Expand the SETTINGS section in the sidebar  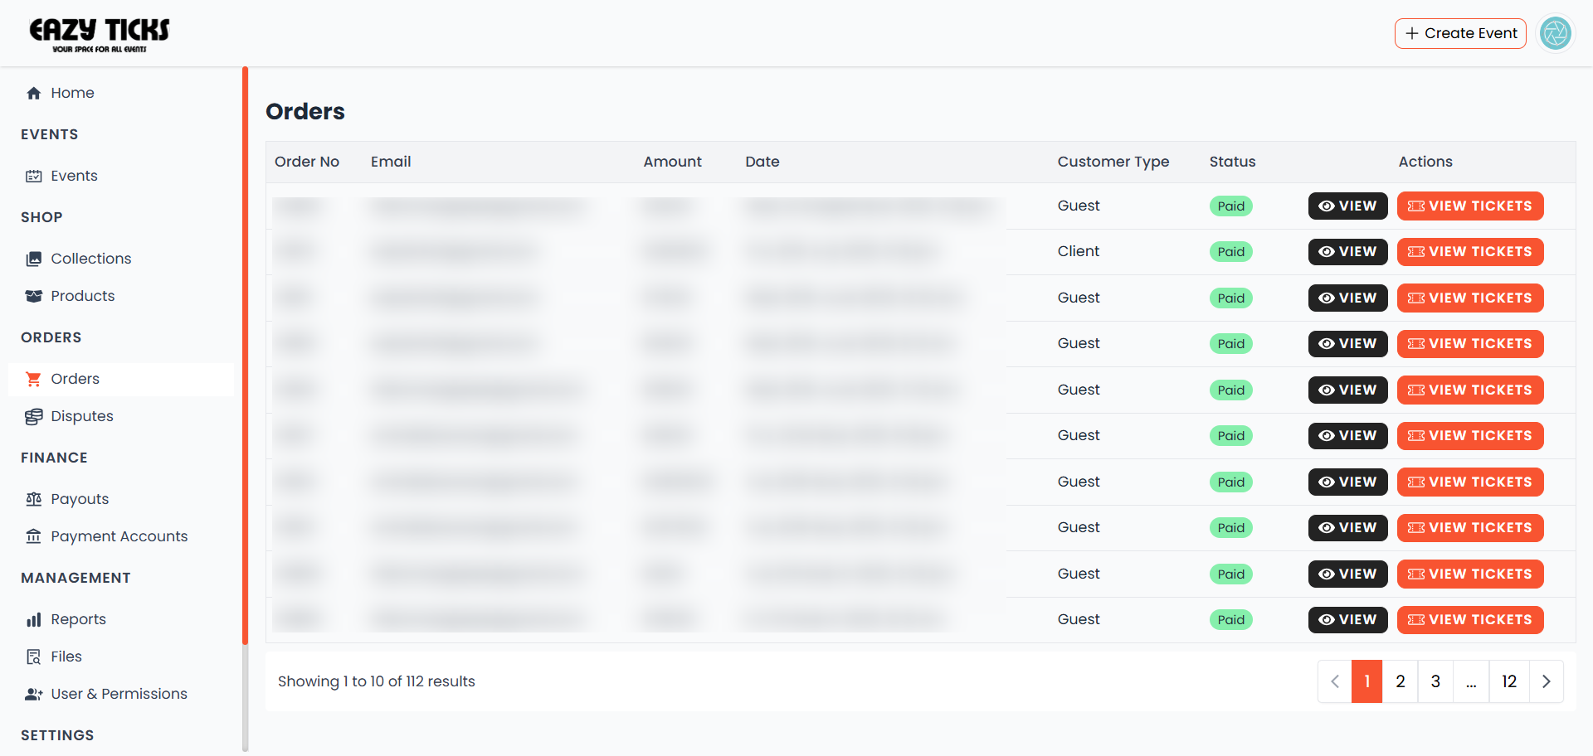point(56,735)
